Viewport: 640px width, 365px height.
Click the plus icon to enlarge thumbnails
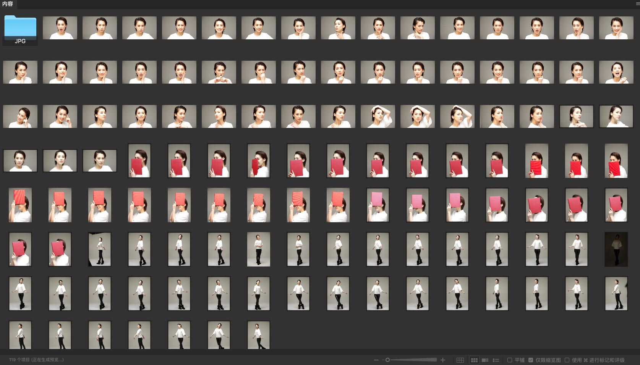click(x=443, y=360)
